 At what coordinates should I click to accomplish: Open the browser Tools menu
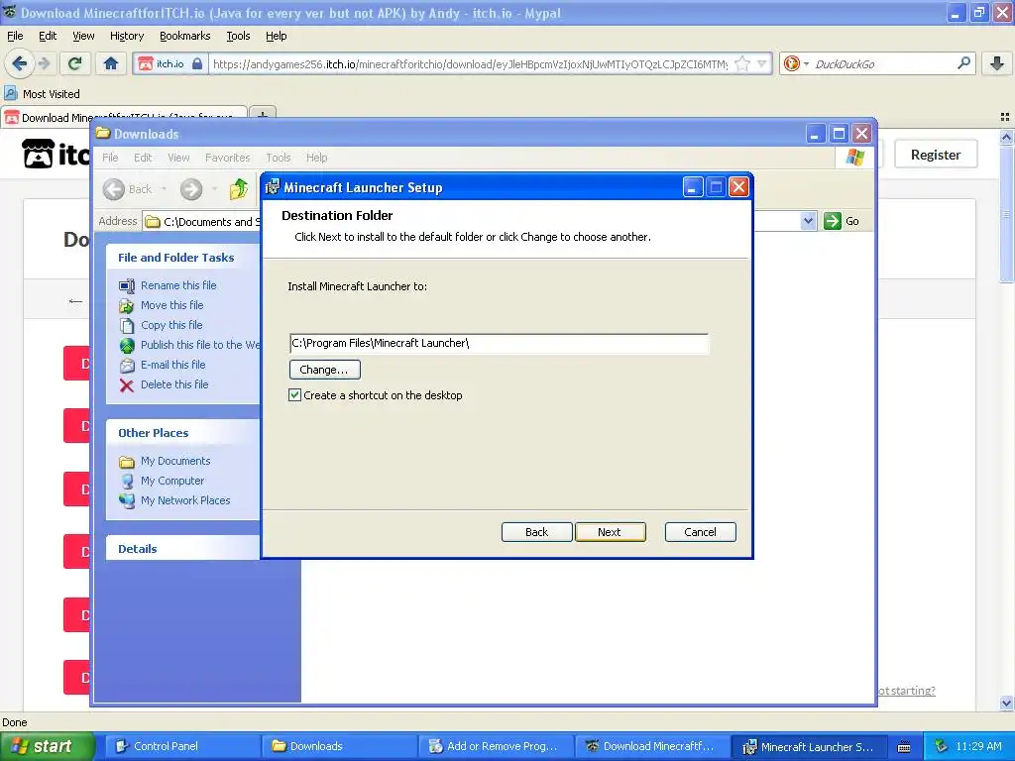238,36
